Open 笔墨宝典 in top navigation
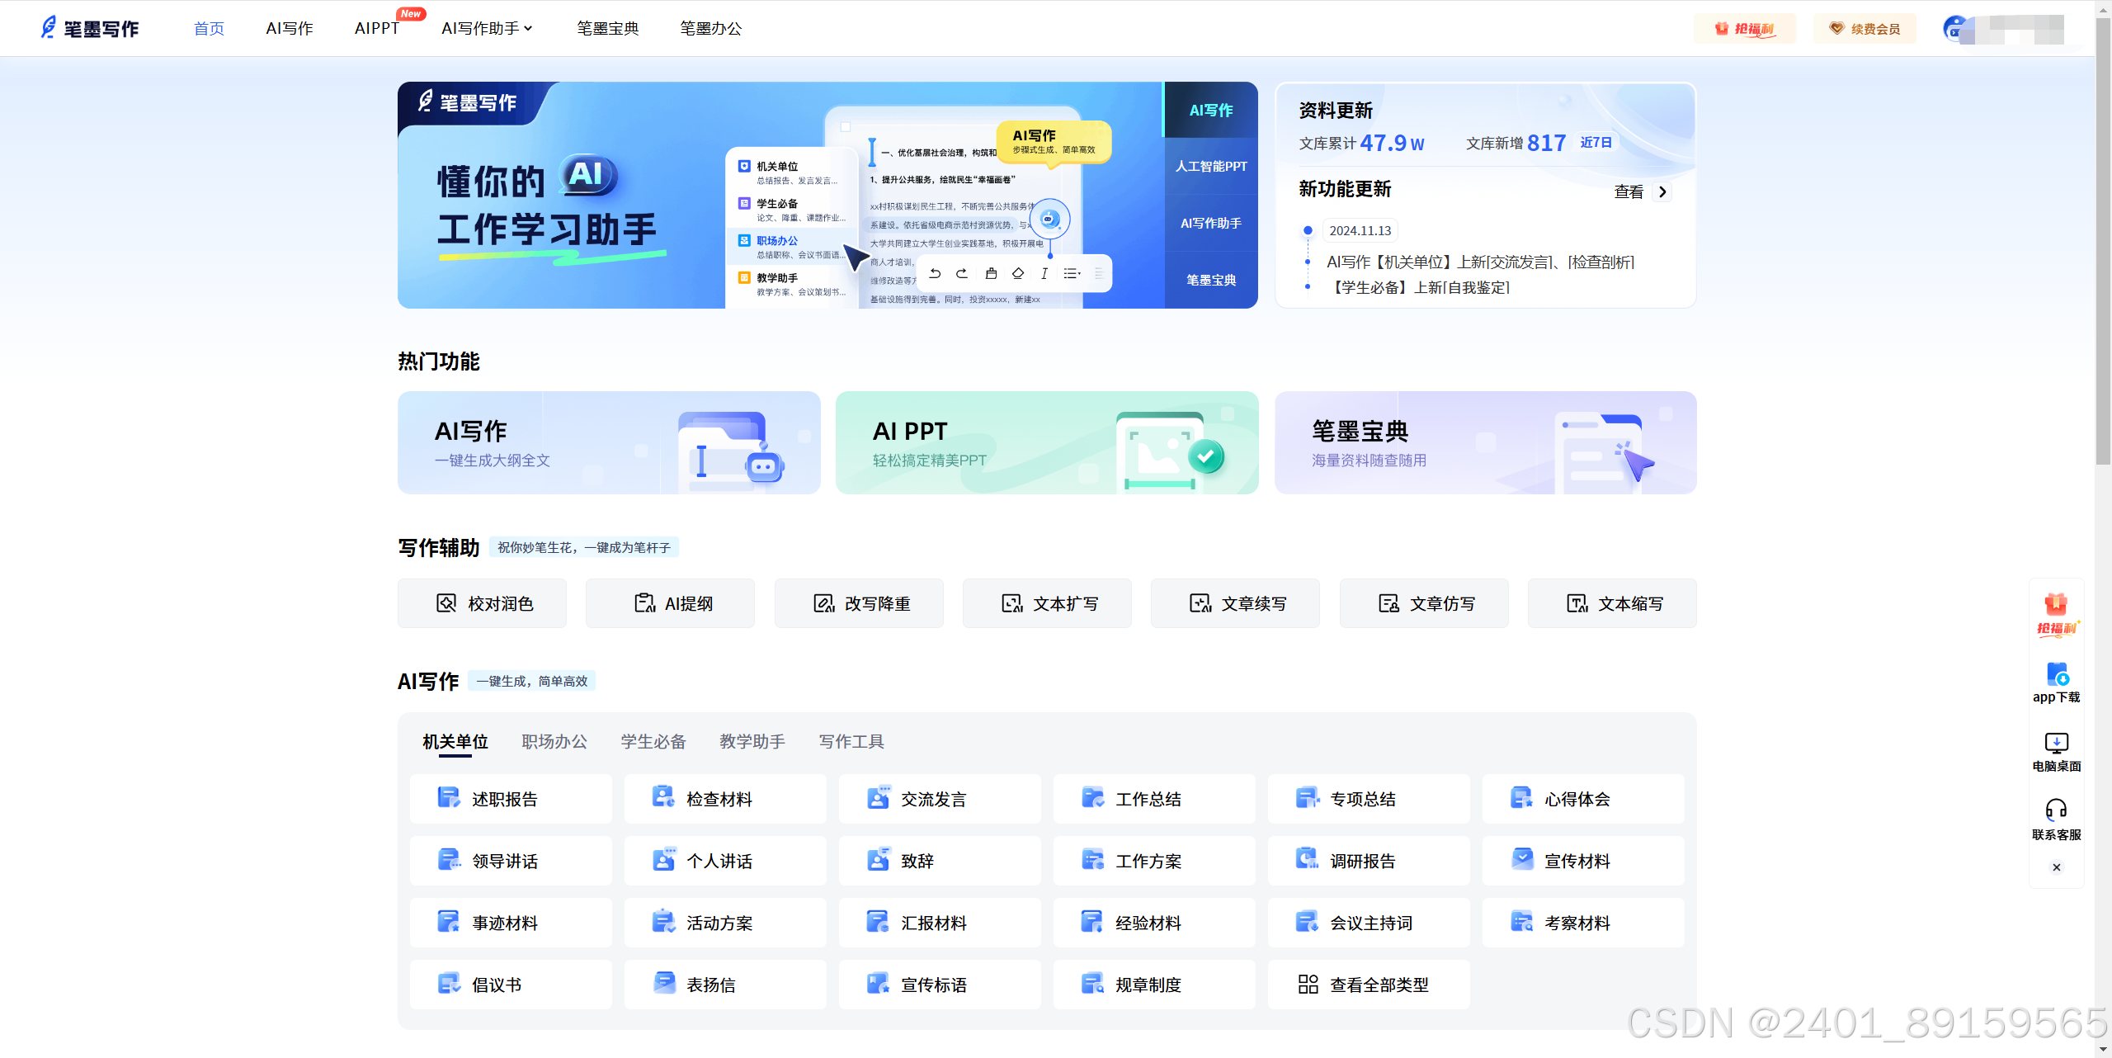2112x1058 pixels. [607, 28]
